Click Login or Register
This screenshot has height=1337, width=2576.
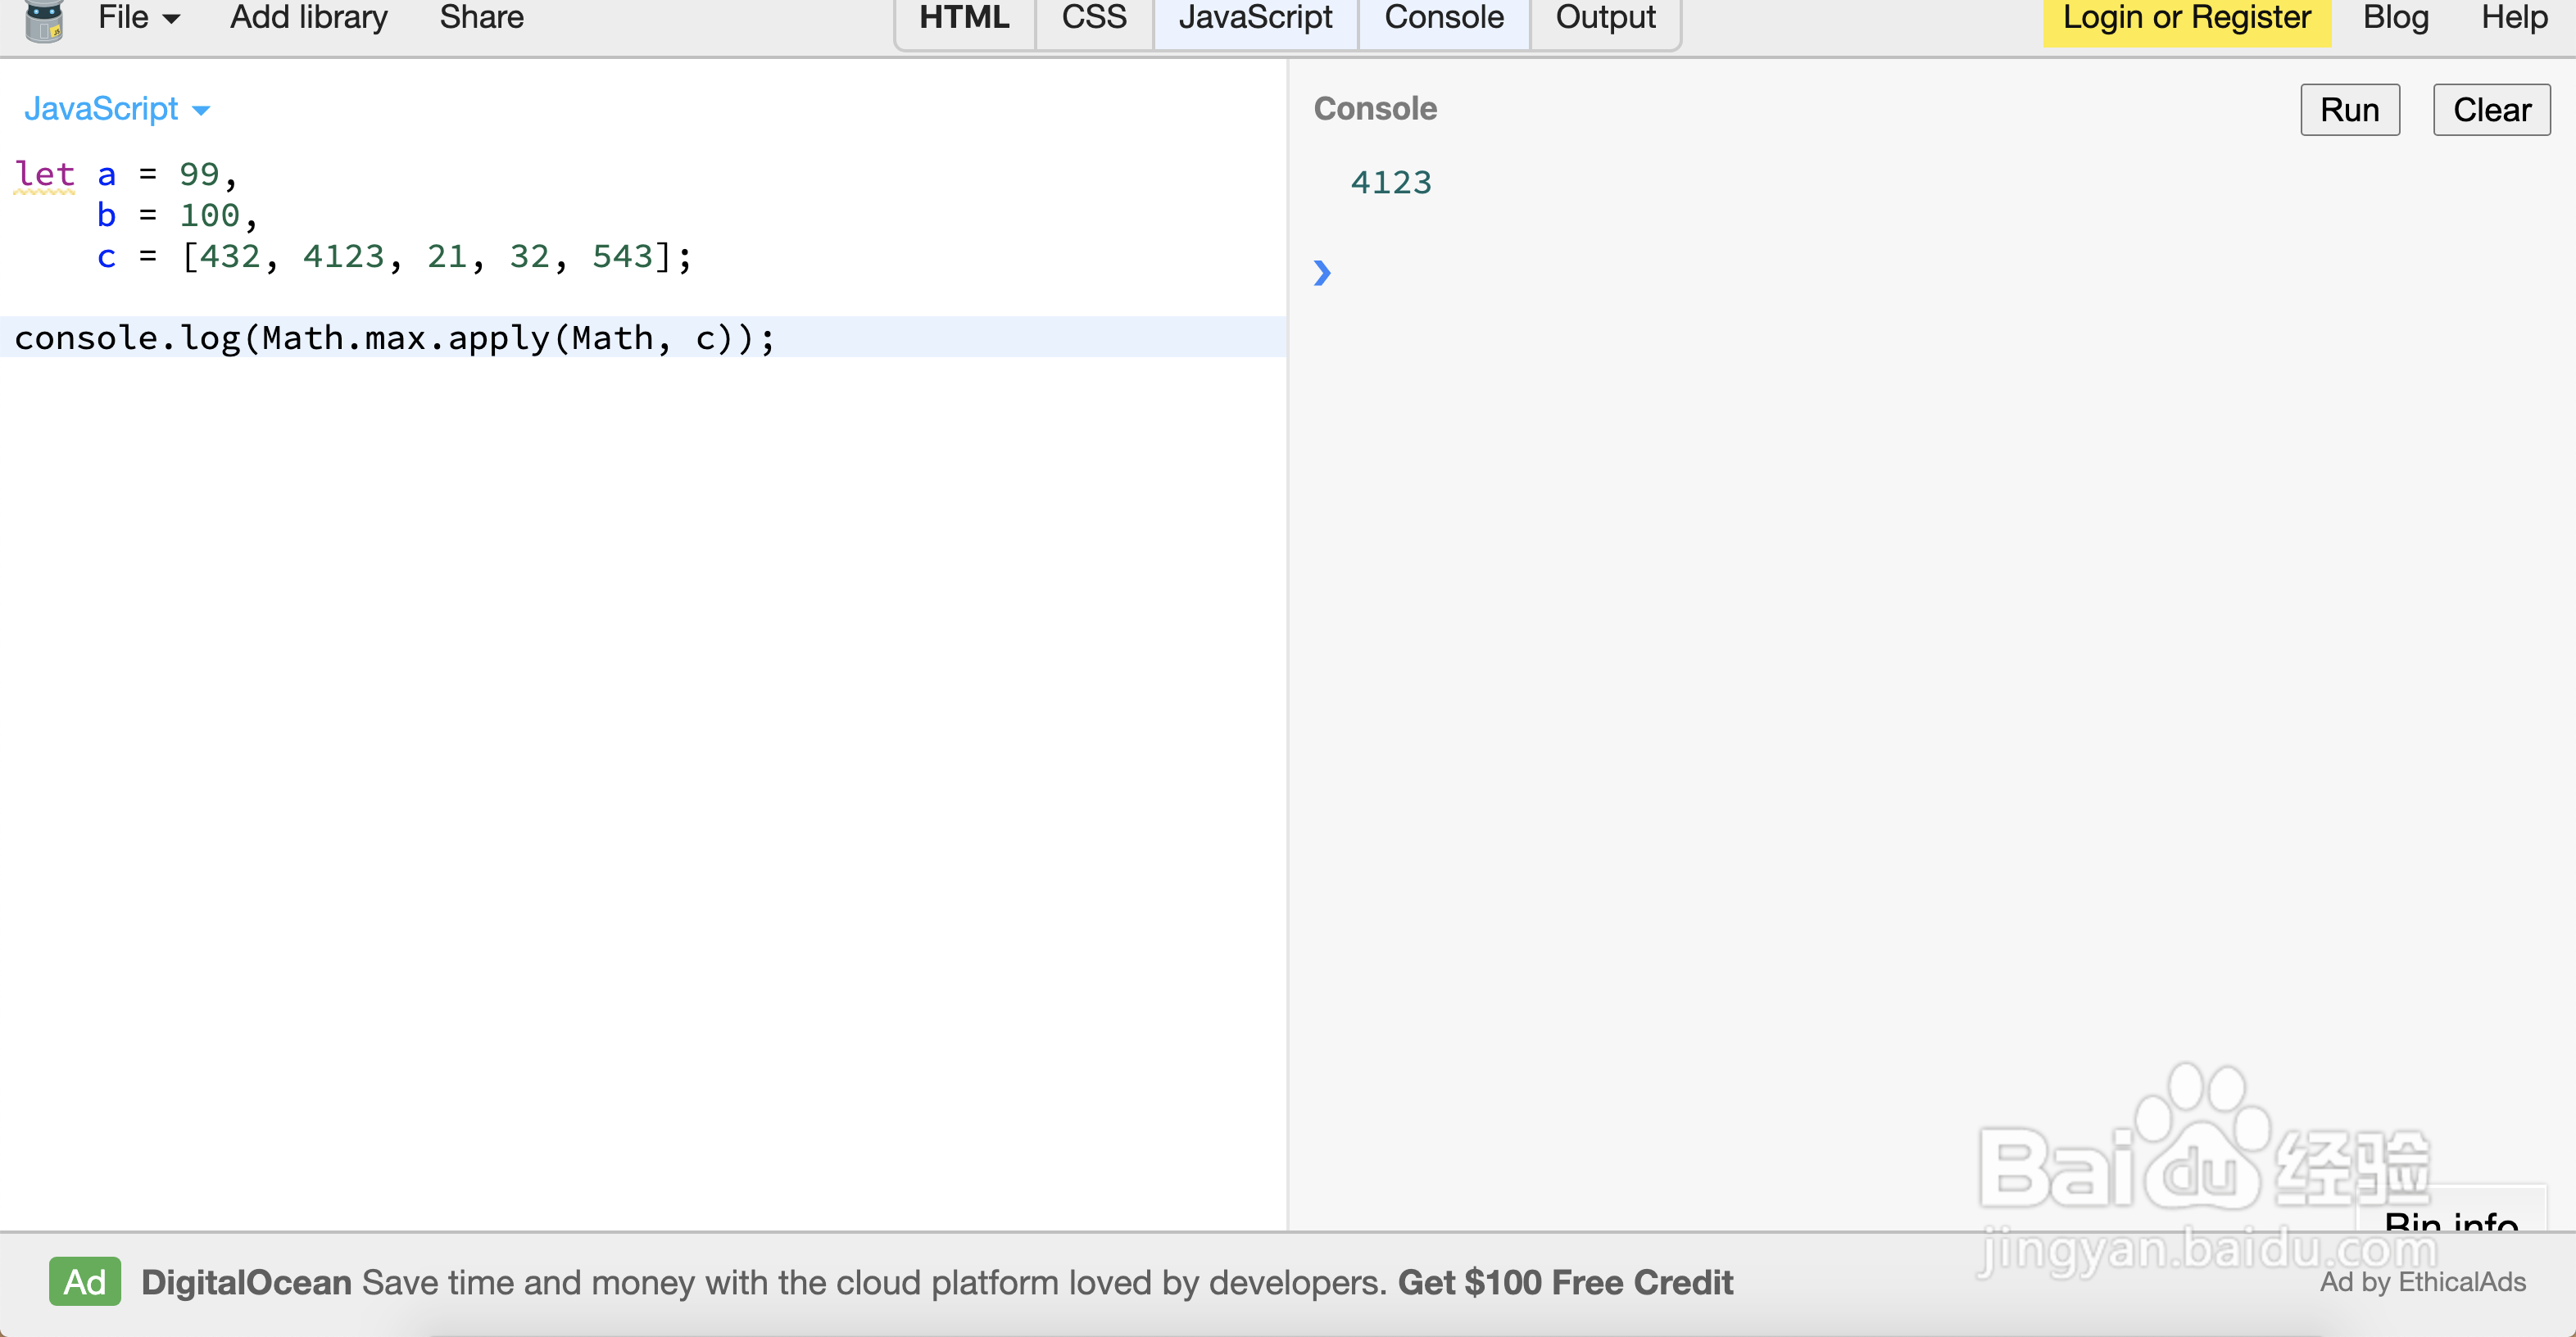tap(2186, 18)
